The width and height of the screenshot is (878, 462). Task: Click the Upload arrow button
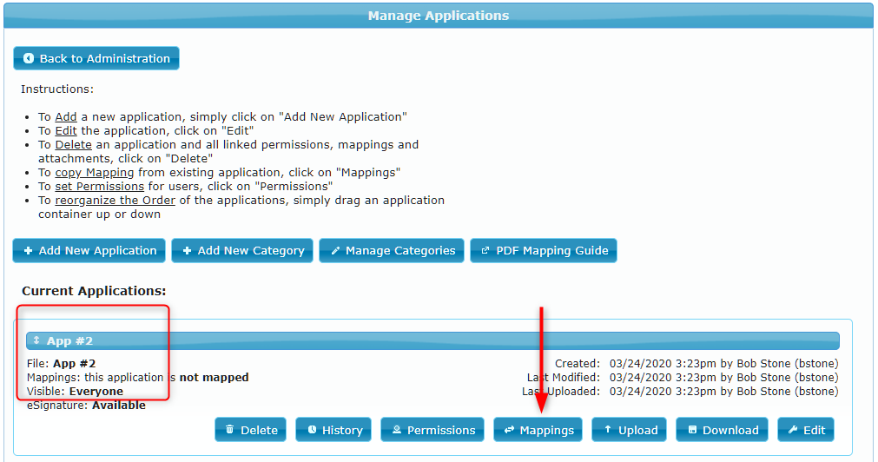tap(629, 430)
